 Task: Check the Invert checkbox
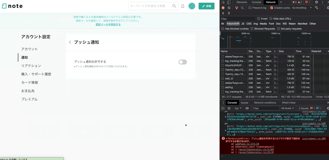coord(259,18)
